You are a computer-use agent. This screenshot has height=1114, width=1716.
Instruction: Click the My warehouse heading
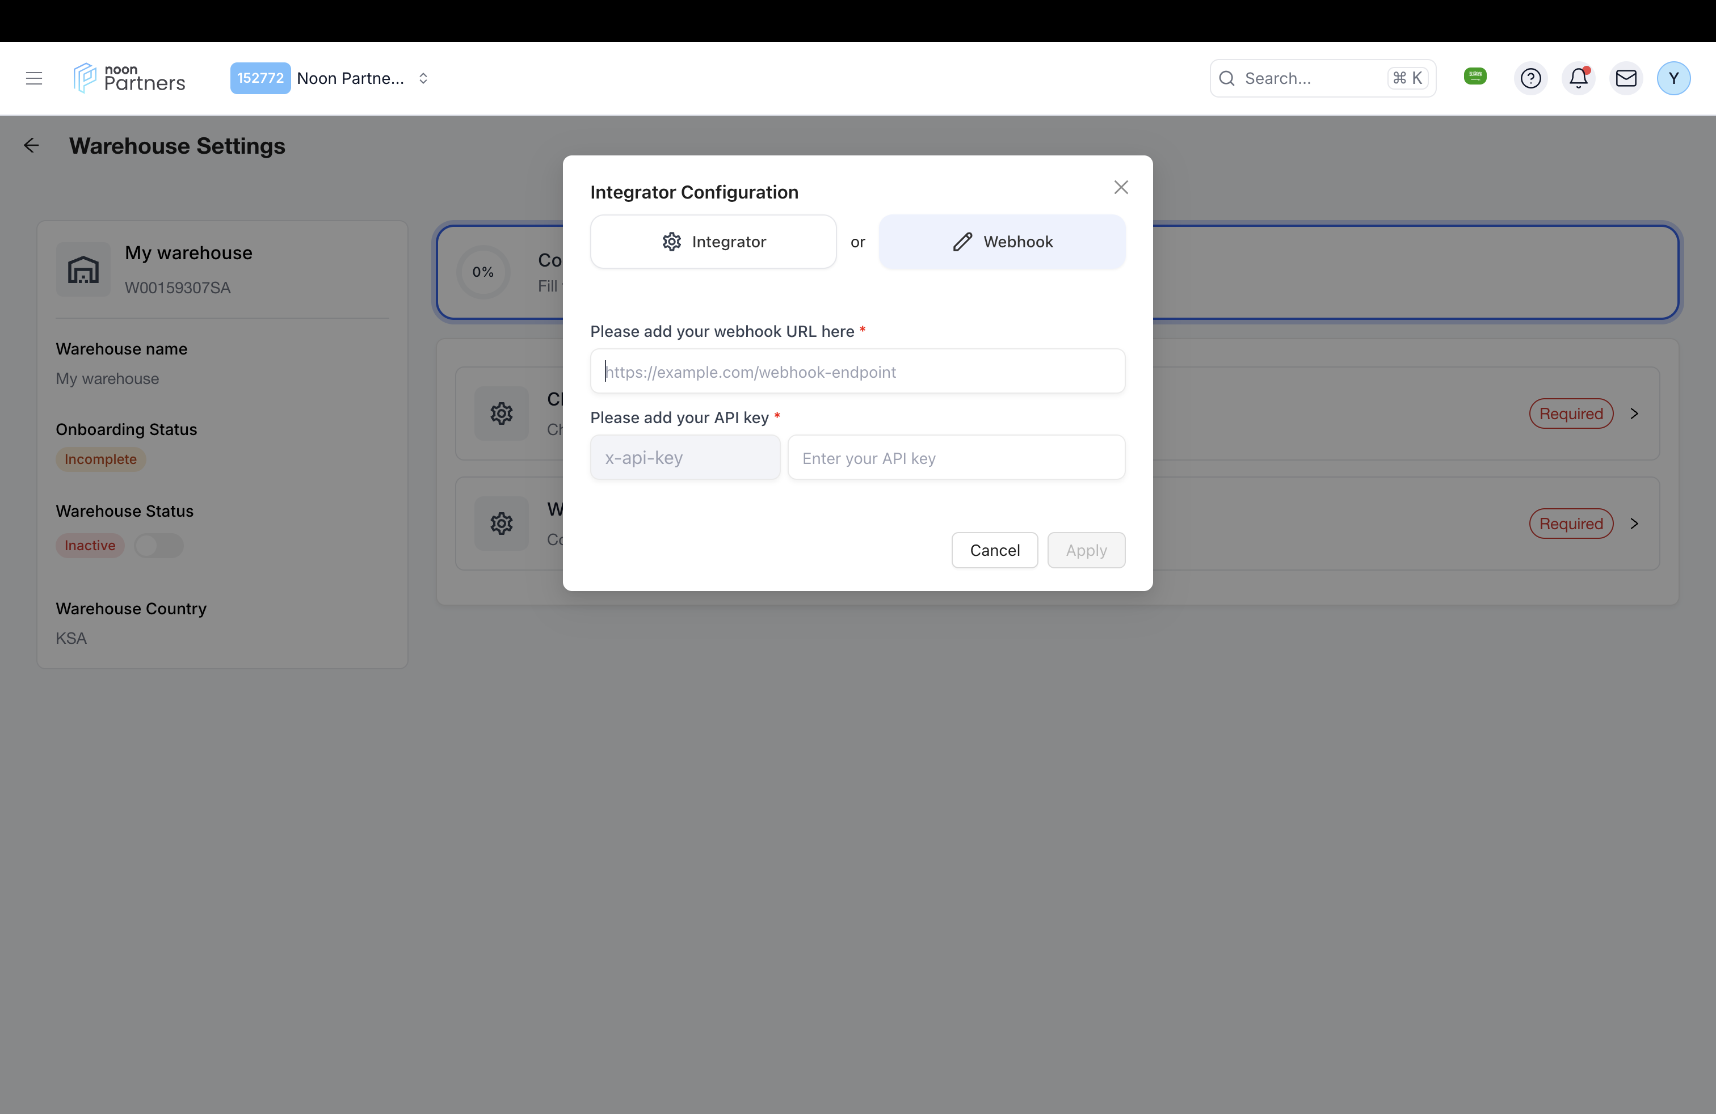189,253
